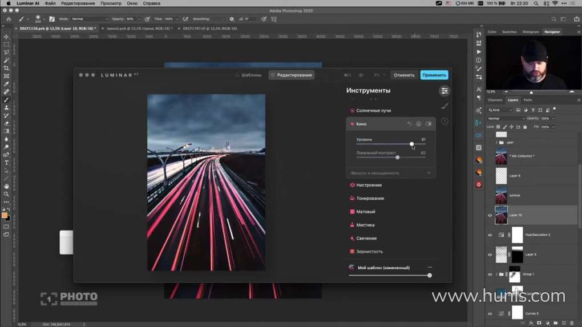Open the layer blend mode Normal dropdown

click(x=506, y=119)
